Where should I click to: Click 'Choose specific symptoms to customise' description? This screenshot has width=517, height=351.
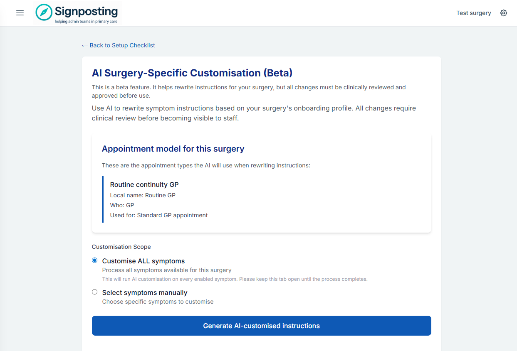158,302
